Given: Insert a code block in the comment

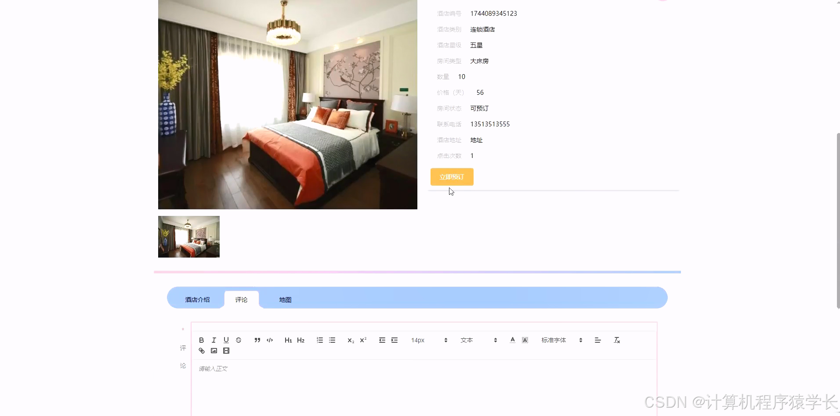Looking at the screenshot, I should pyautogui.click(x=270, y=340).
